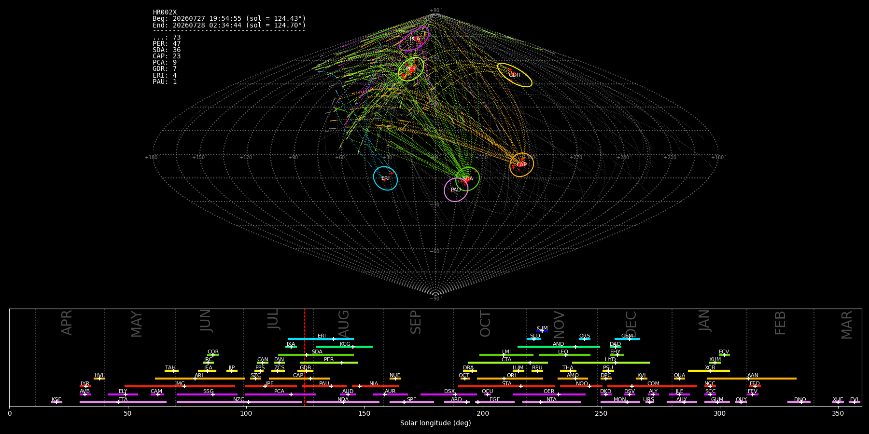The width and height of the screenshot is (869, 434).
Task: Select the PER shower bar in timeline
Action: 329,363
